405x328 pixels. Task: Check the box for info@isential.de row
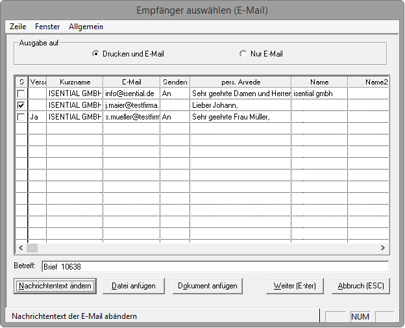21,94
